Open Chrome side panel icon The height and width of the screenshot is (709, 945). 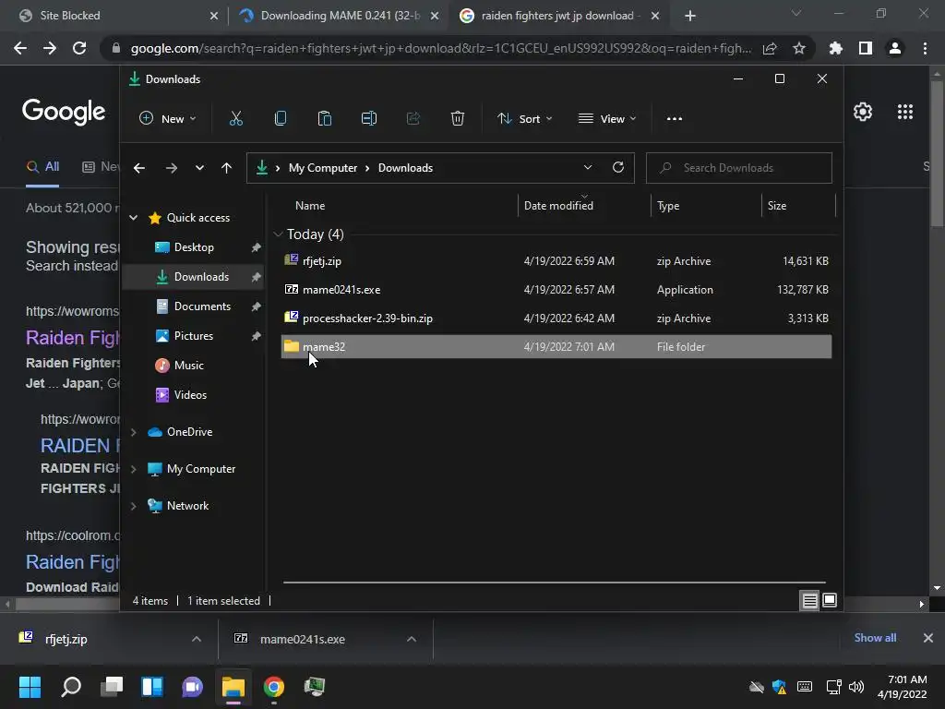click(866, 48)
